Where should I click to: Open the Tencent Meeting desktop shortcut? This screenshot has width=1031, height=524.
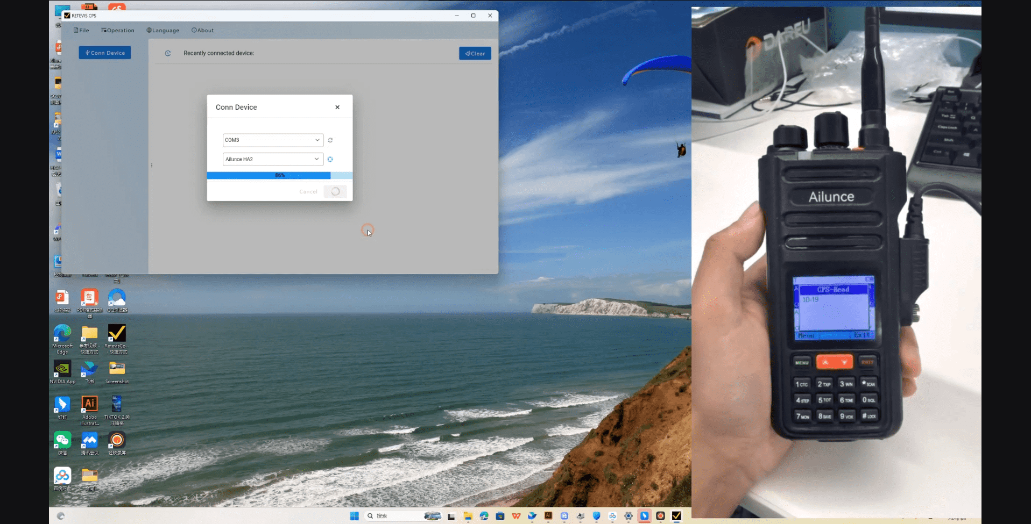pos(89,443)
